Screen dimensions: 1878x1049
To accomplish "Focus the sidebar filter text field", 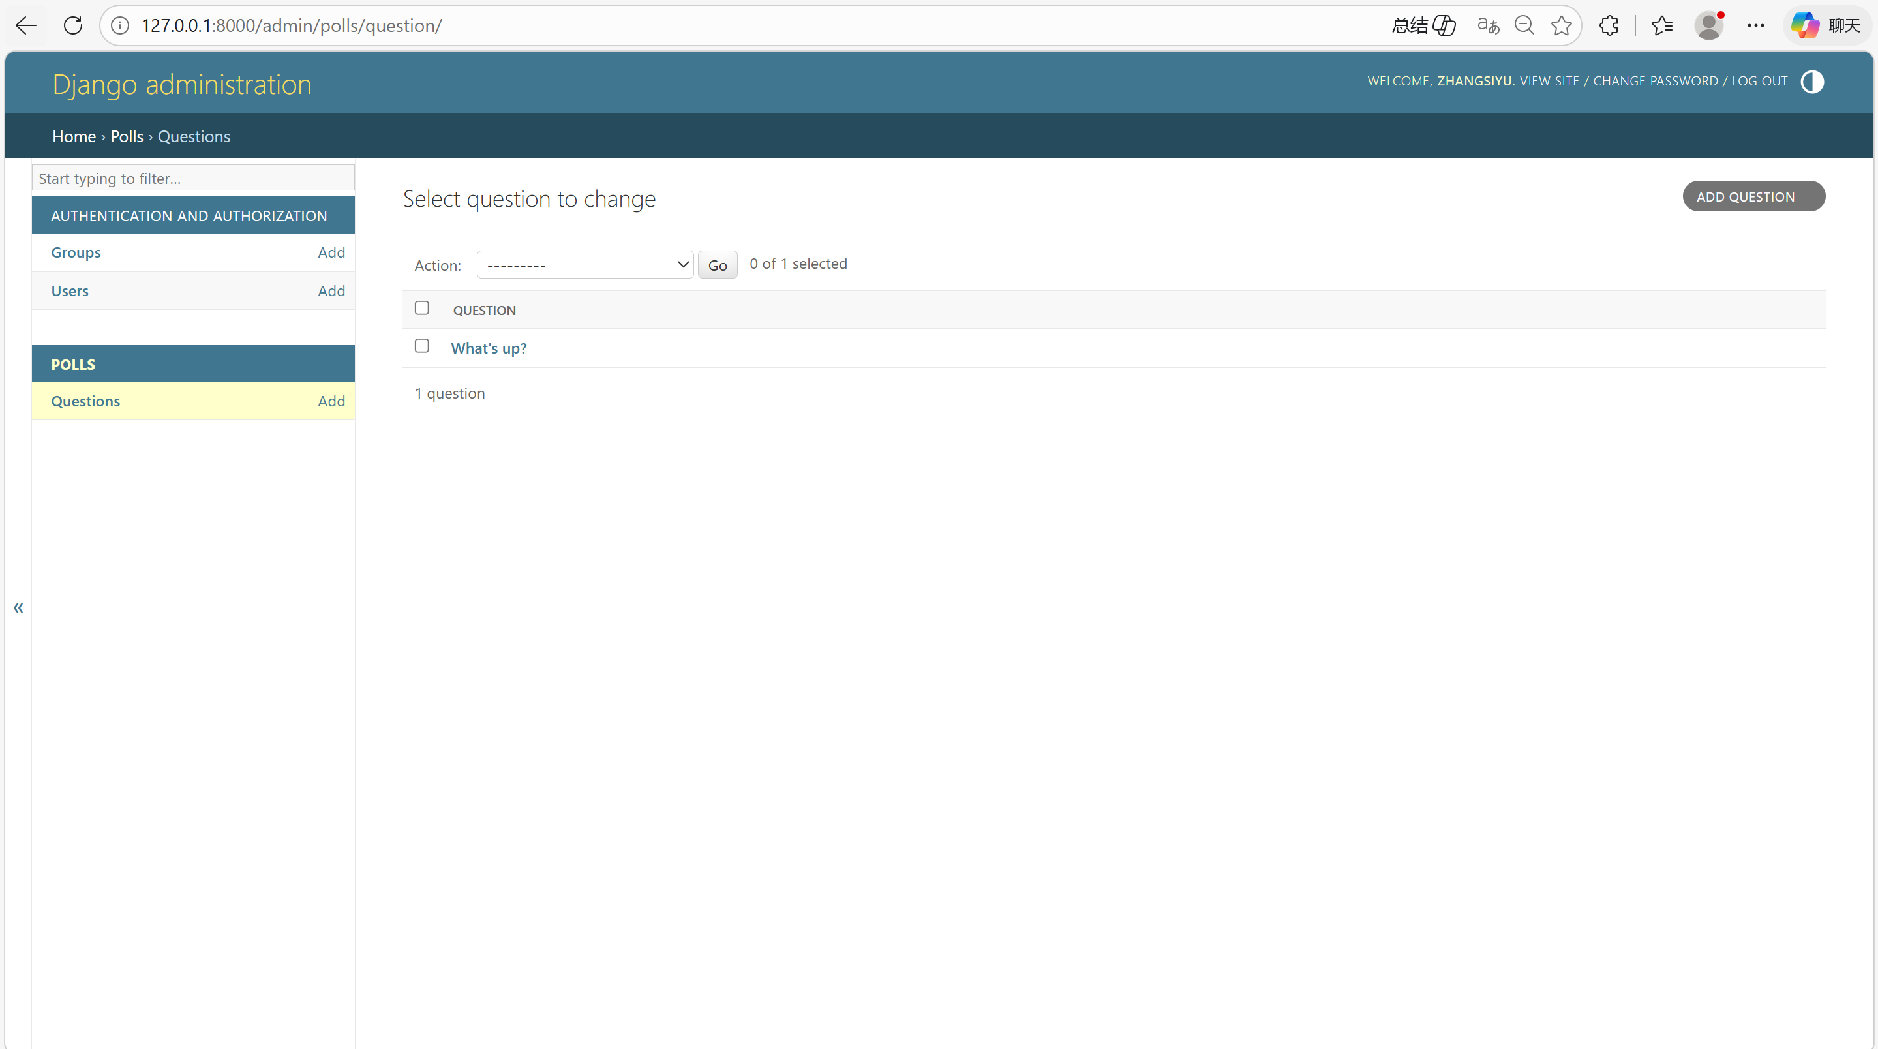I will [193, 178].
